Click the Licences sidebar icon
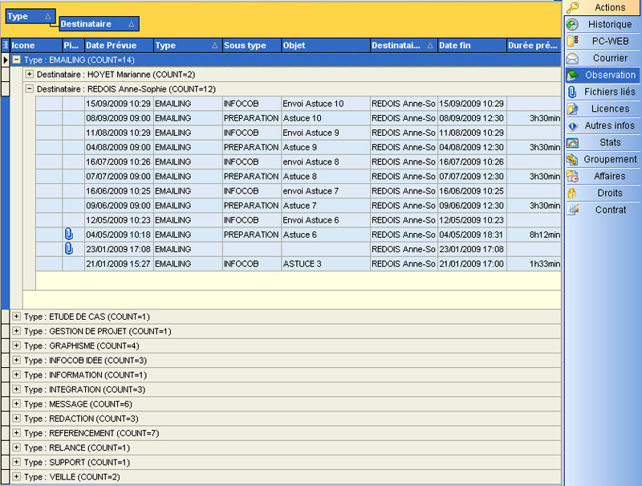 (573, 109)
